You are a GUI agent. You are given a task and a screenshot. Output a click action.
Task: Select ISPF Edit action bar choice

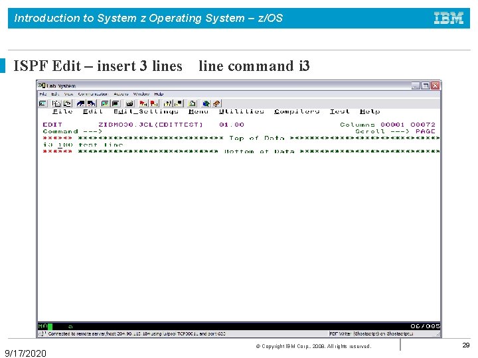click(x=93, y=111)
